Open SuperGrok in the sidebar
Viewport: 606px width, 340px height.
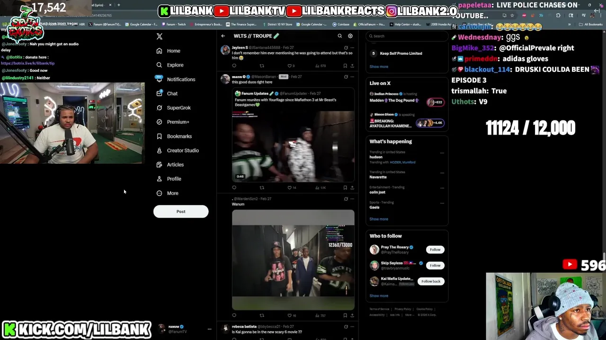(x=174, y=108)
